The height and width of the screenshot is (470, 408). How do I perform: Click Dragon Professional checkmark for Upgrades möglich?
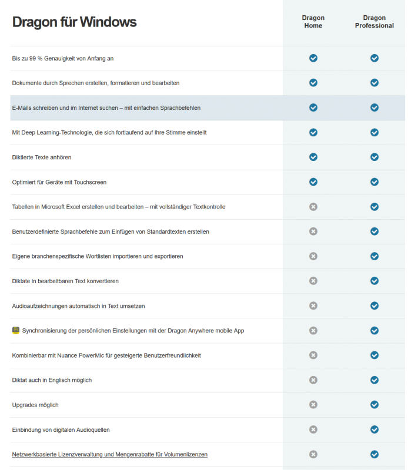pos(374,405)
